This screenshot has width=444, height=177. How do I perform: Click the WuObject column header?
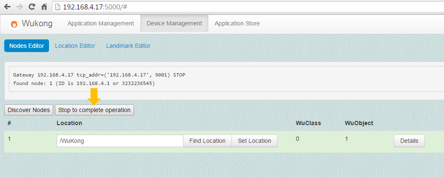359,123
